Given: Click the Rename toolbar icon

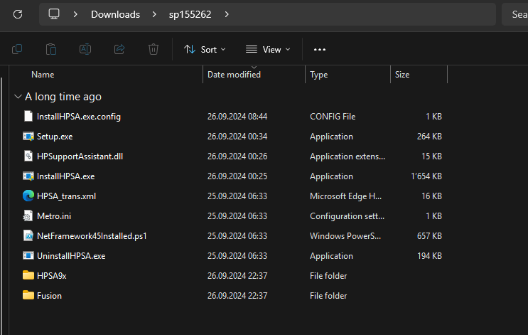Looking at the screenshot, I should [85, 49].
